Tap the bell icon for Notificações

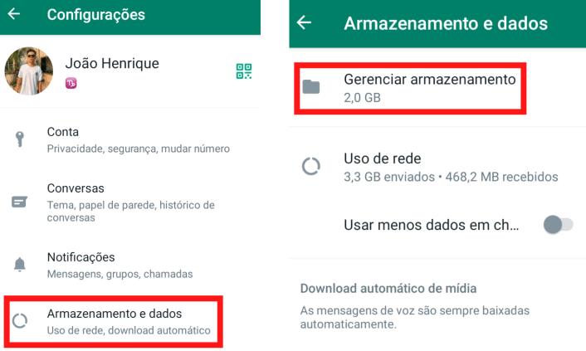pos(19,264)
